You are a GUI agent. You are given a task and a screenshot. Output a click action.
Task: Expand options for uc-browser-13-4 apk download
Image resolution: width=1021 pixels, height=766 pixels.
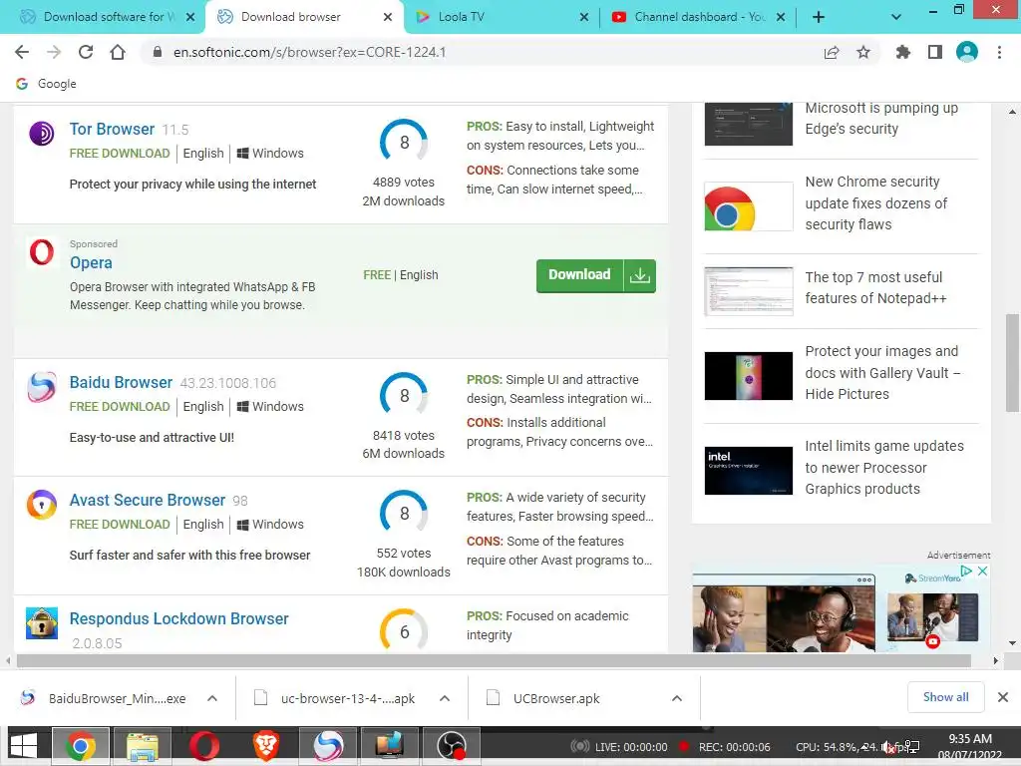pos(445,698)
